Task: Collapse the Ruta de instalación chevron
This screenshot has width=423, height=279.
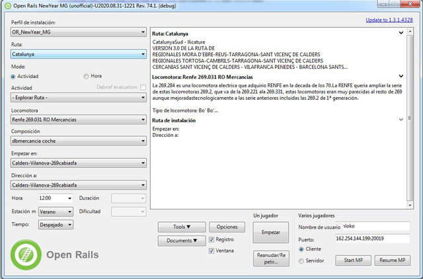Action: tap(401, 120)
